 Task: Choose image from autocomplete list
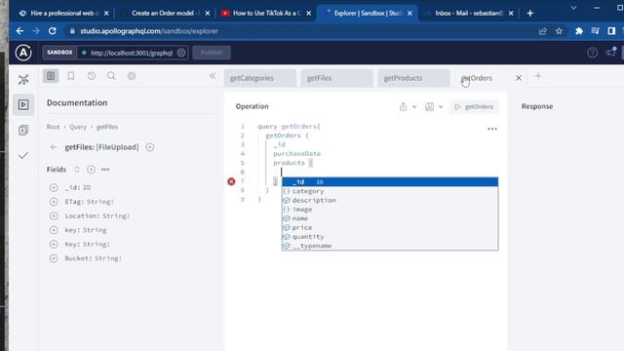[x=390, y=210]
